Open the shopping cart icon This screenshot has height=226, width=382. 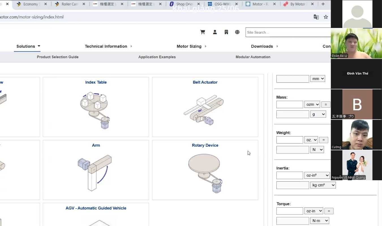(203, 32)
